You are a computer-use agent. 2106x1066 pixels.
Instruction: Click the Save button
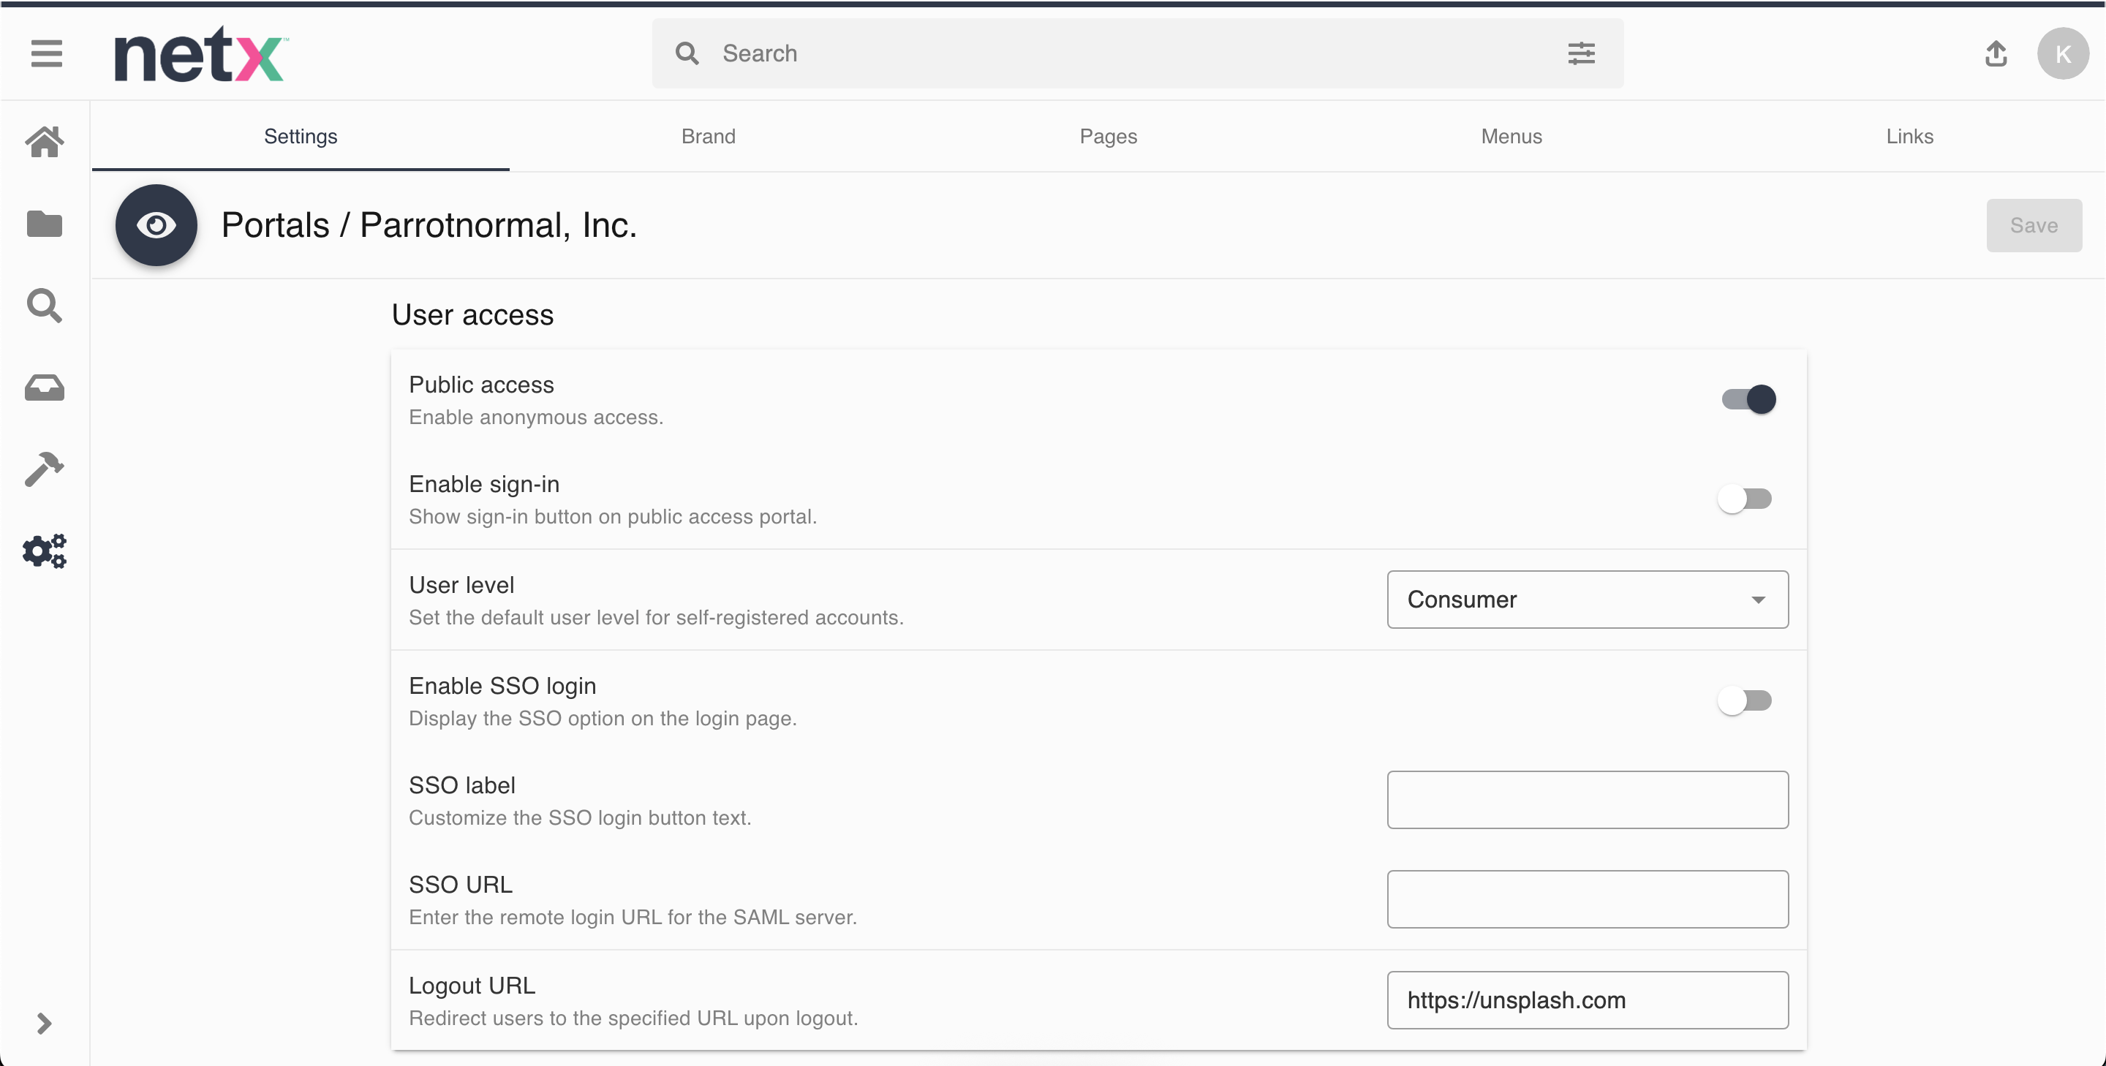pos(2033,226)
